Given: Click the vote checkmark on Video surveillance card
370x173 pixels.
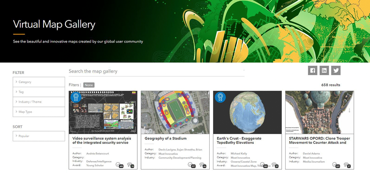Looking at the screenshot, I should pos(118,164).
